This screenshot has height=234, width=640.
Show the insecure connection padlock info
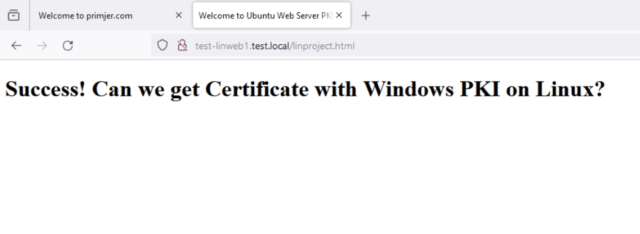182,45
